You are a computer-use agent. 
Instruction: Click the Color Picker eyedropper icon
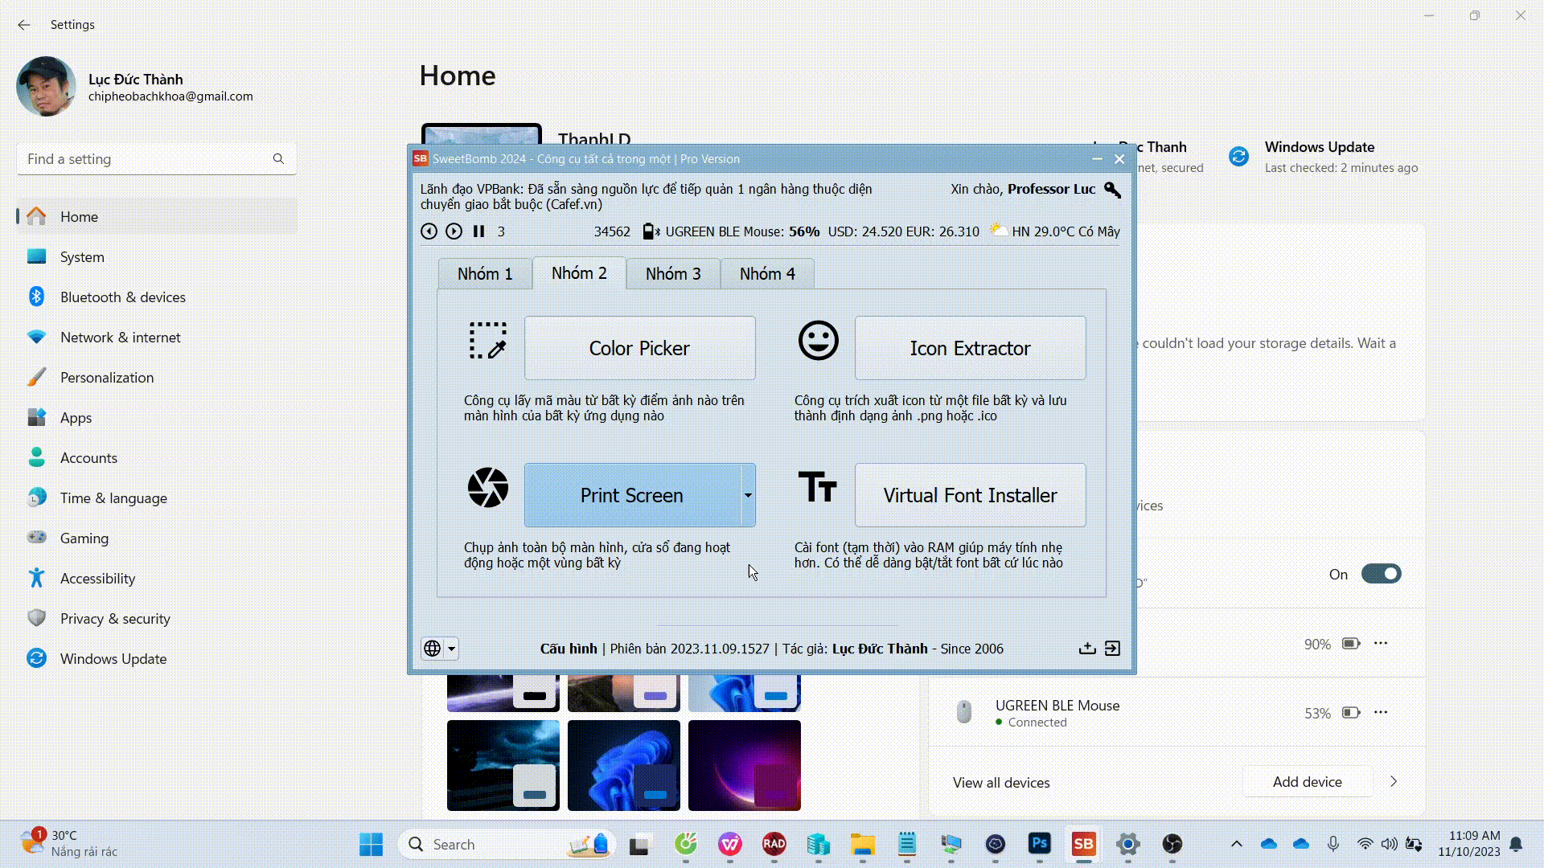(x=487, y=341)
